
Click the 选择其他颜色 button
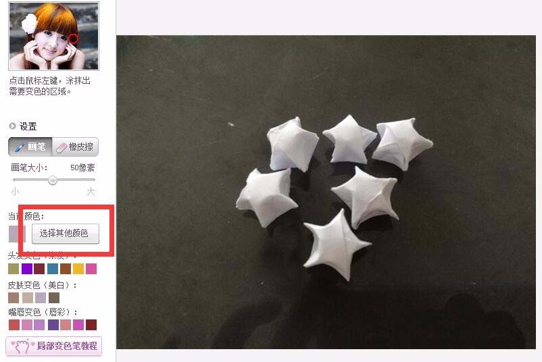(66, 234)
